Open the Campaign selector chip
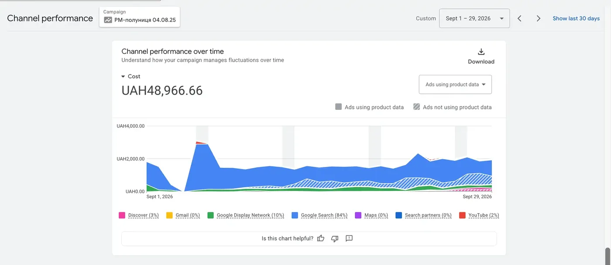This screenshot has height=265, width=611. coord(140,17)
